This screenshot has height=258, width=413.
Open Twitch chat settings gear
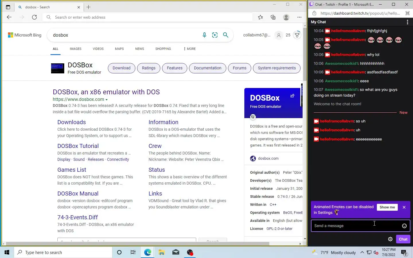(390, 239)
